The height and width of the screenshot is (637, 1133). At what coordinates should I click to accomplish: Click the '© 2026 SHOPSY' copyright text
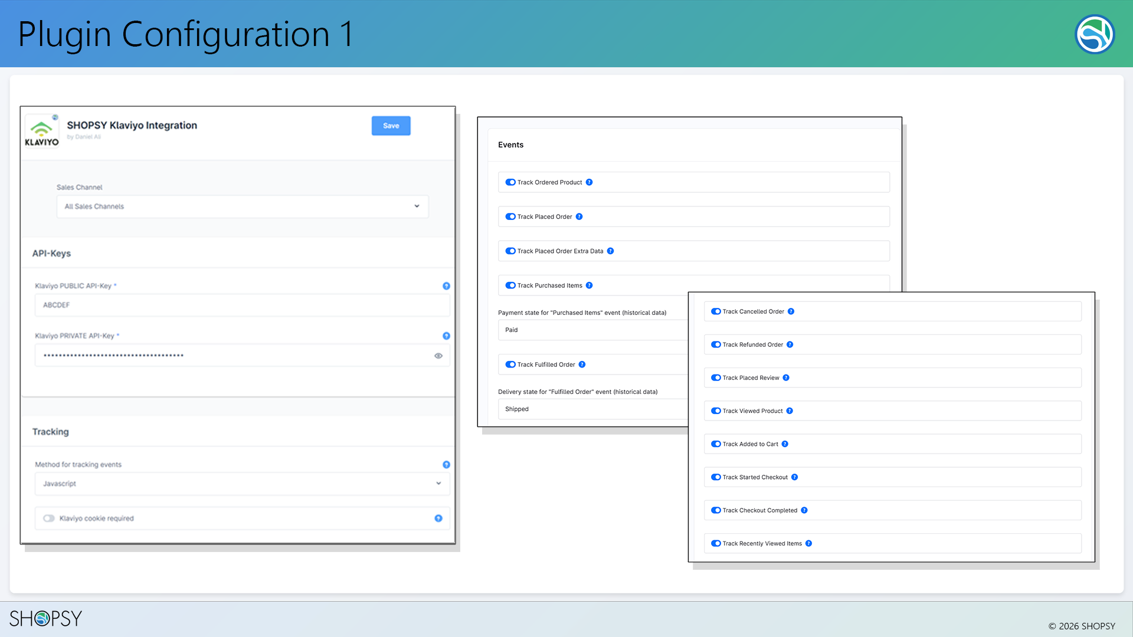pos(1082,626)
